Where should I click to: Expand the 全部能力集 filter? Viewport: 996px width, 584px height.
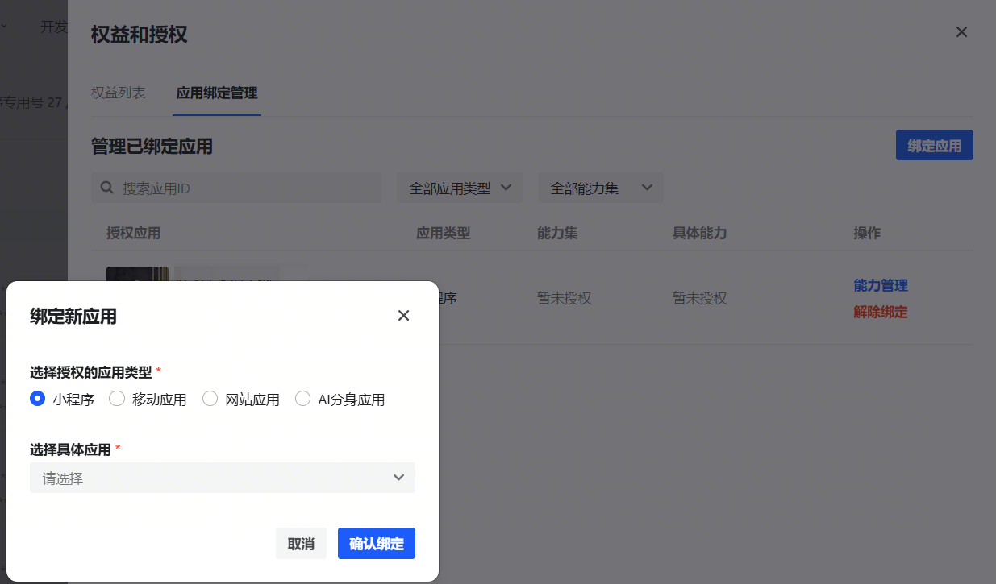(600, 188)
